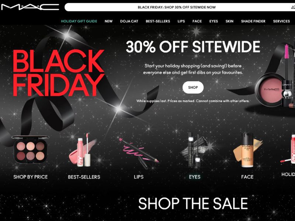Select the pink lip gloss Best-Sellers image
Image resolution: width=295 pixels, height=221 pixels.
click(x=83, y=150)
